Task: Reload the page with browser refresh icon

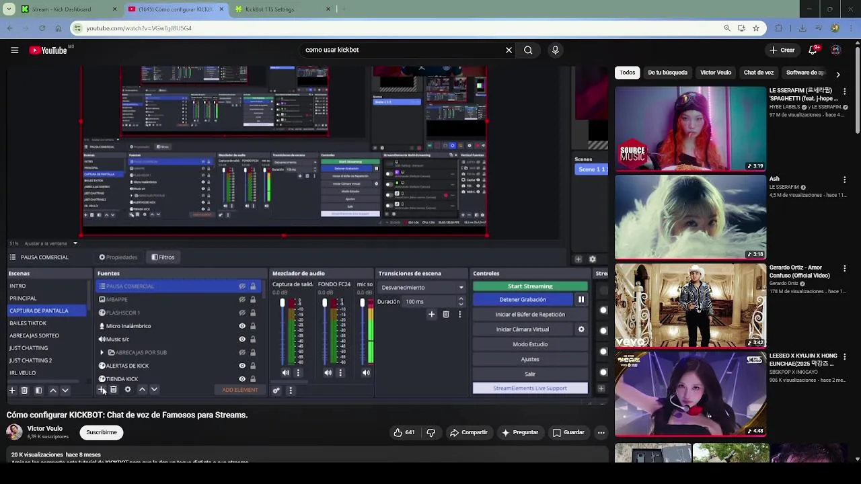Action: pyautogui.click(x=42, y=28)
